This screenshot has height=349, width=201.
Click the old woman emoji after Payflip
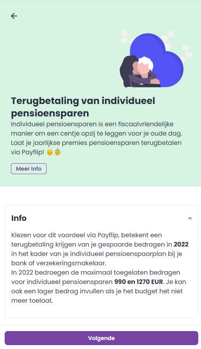coord(58,152)
